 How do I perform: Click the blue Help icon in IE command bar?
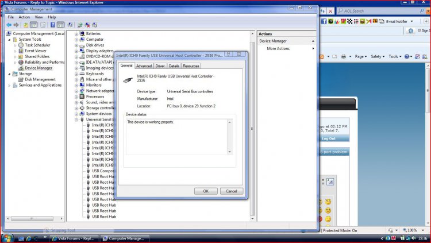click(407, 57)
